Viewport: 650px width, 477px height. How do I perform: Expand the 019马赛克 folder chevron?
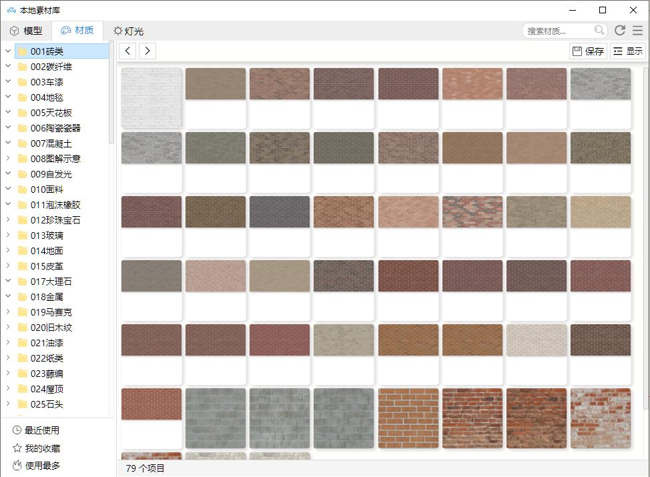coord(8,312)
